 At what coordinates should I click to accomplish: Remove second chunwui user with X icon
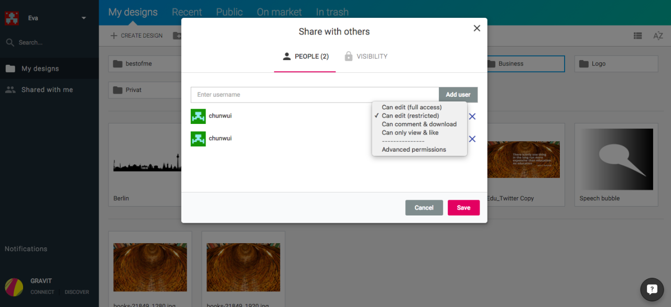click(472, 139)
